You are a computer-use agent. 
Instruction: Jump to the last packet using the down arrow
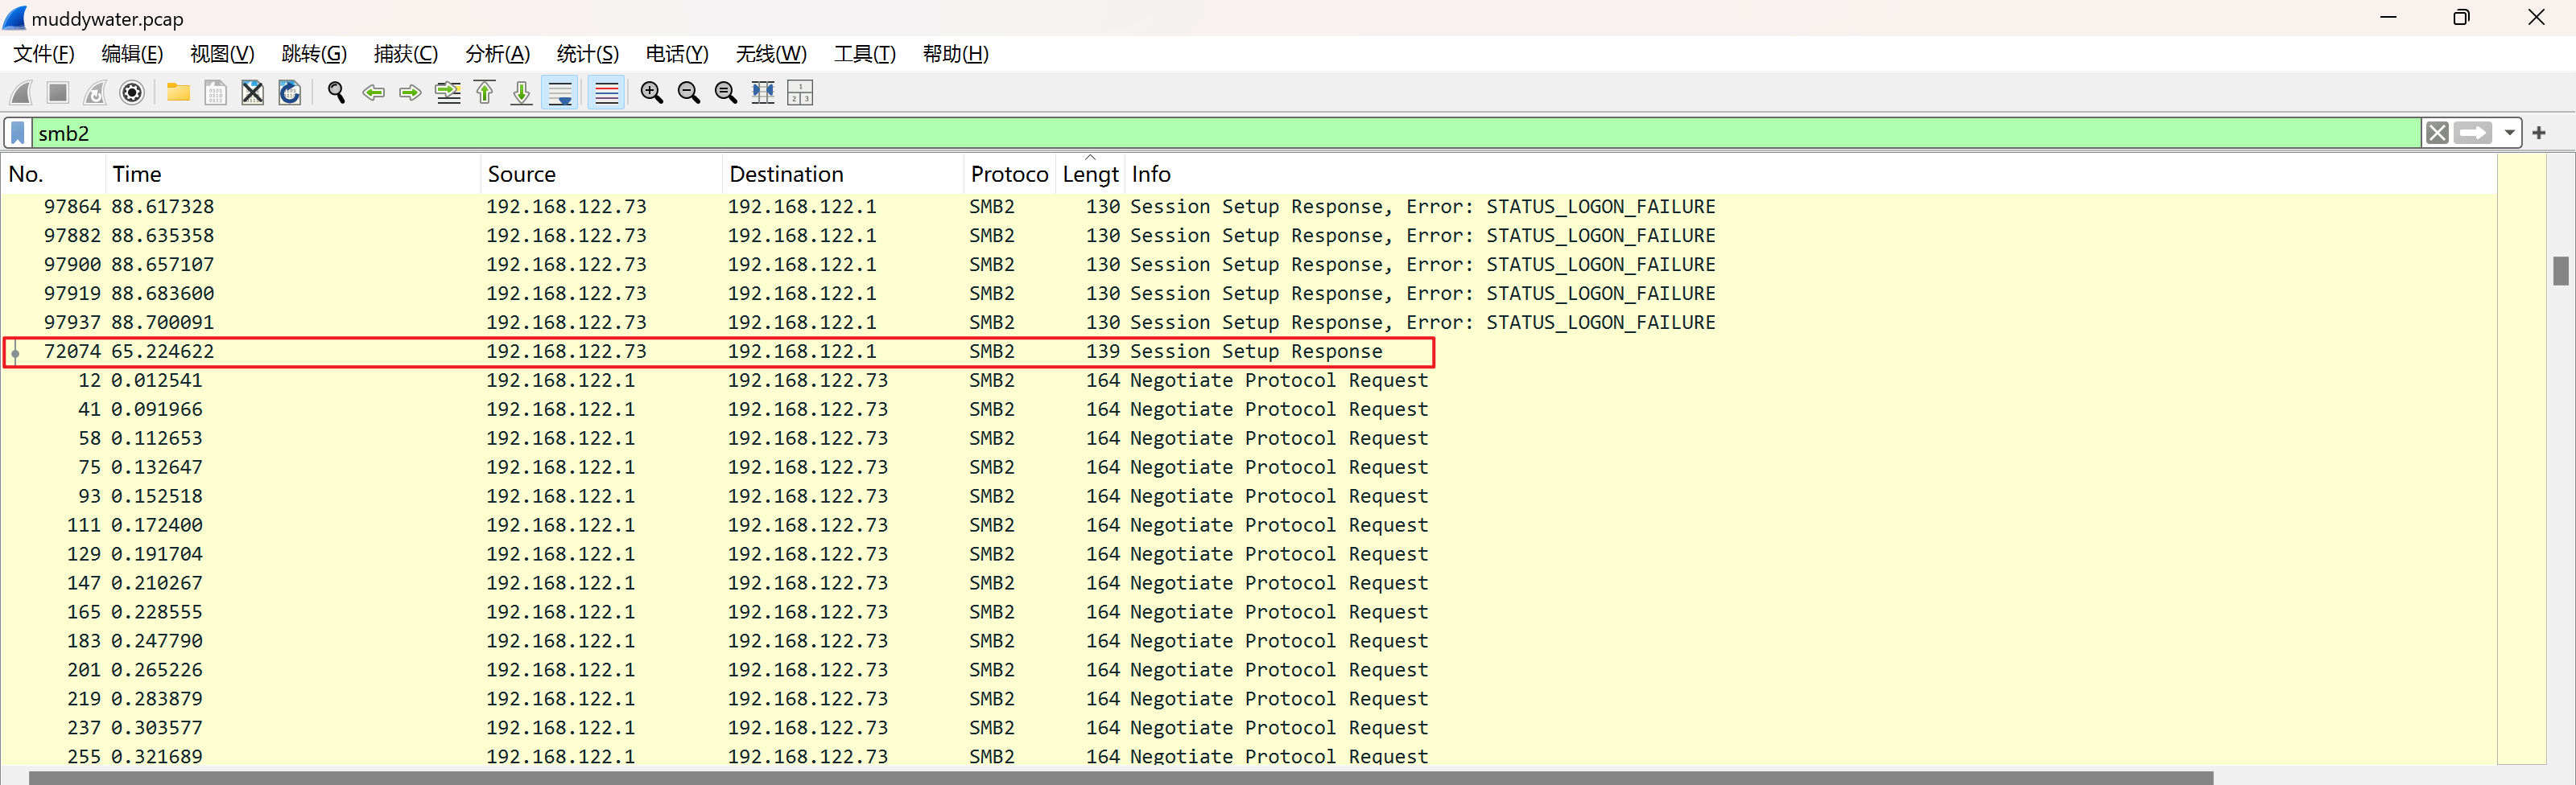click(x=521, y=92)
